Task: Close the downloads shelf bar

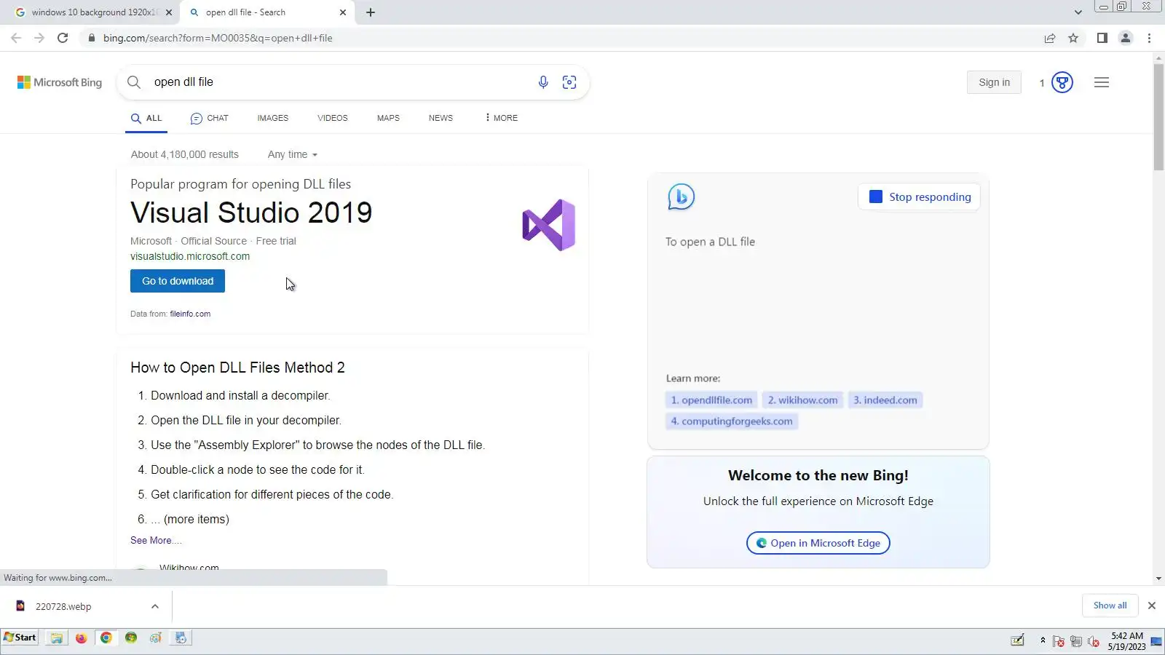Action: [x=1152, y=606]
